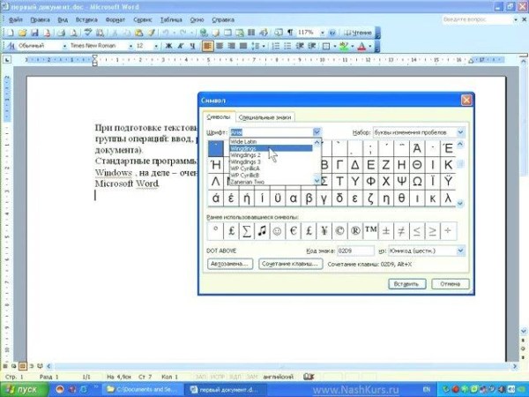Toggle Italic formatting in the toolbar
Image resolution: width=529 pixels, height=397 pixels.
176,45
